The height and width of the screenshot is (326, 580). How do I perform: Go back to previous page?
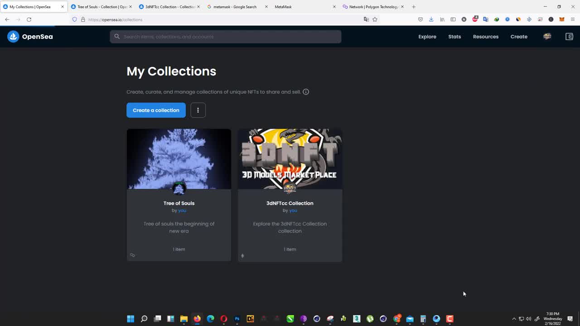pyautogui.click(x=7, y=19)
